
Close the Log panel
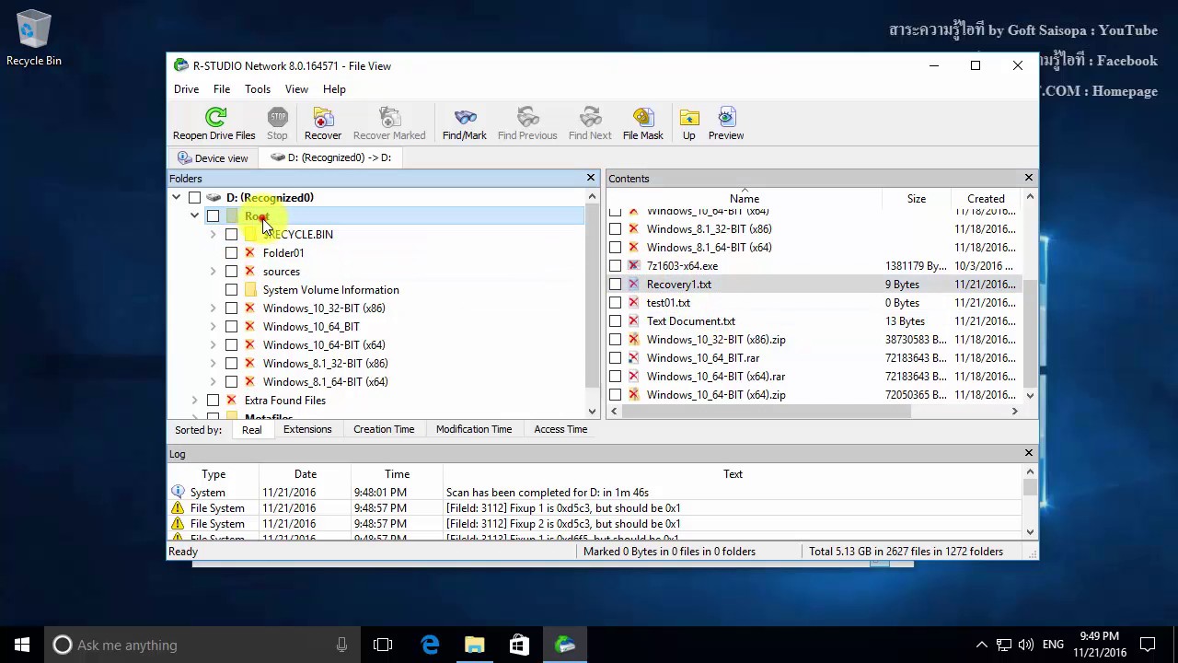[x=1029, y=453]
